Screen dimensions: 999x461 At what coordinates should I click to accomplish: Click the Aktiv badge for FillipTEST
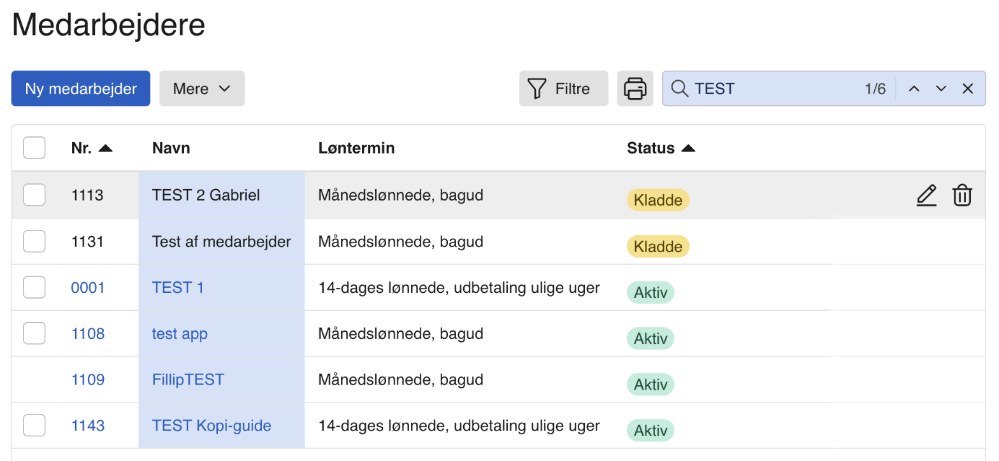pyautogui.click(x=650, y=385)
